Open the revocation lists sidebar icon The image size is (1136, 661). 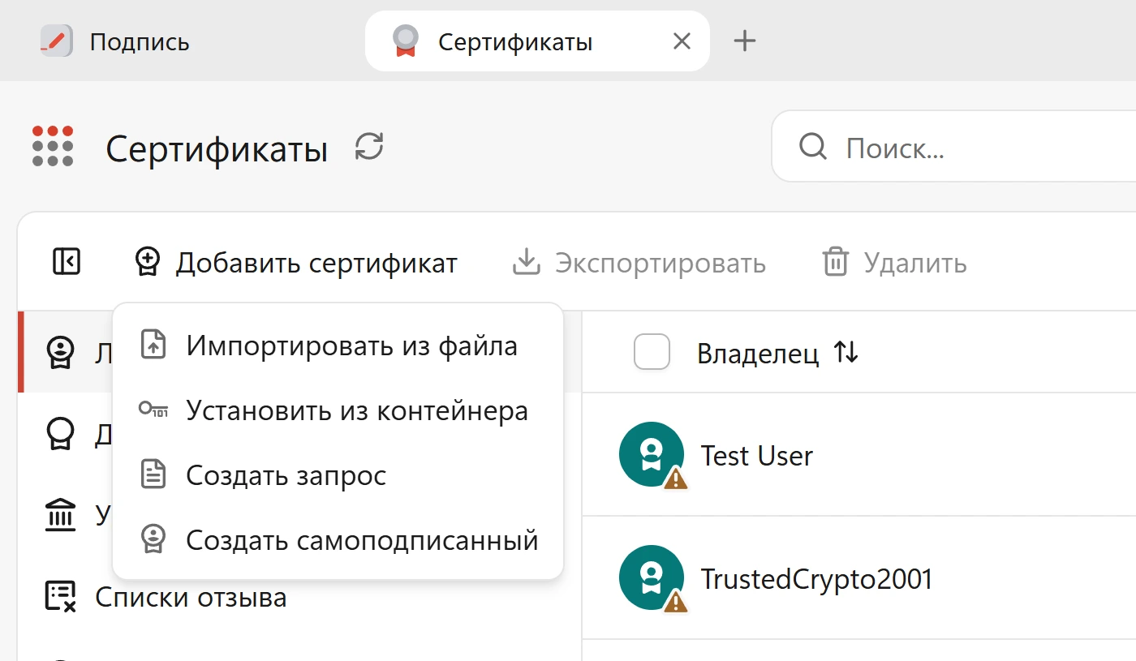point(59,596)
